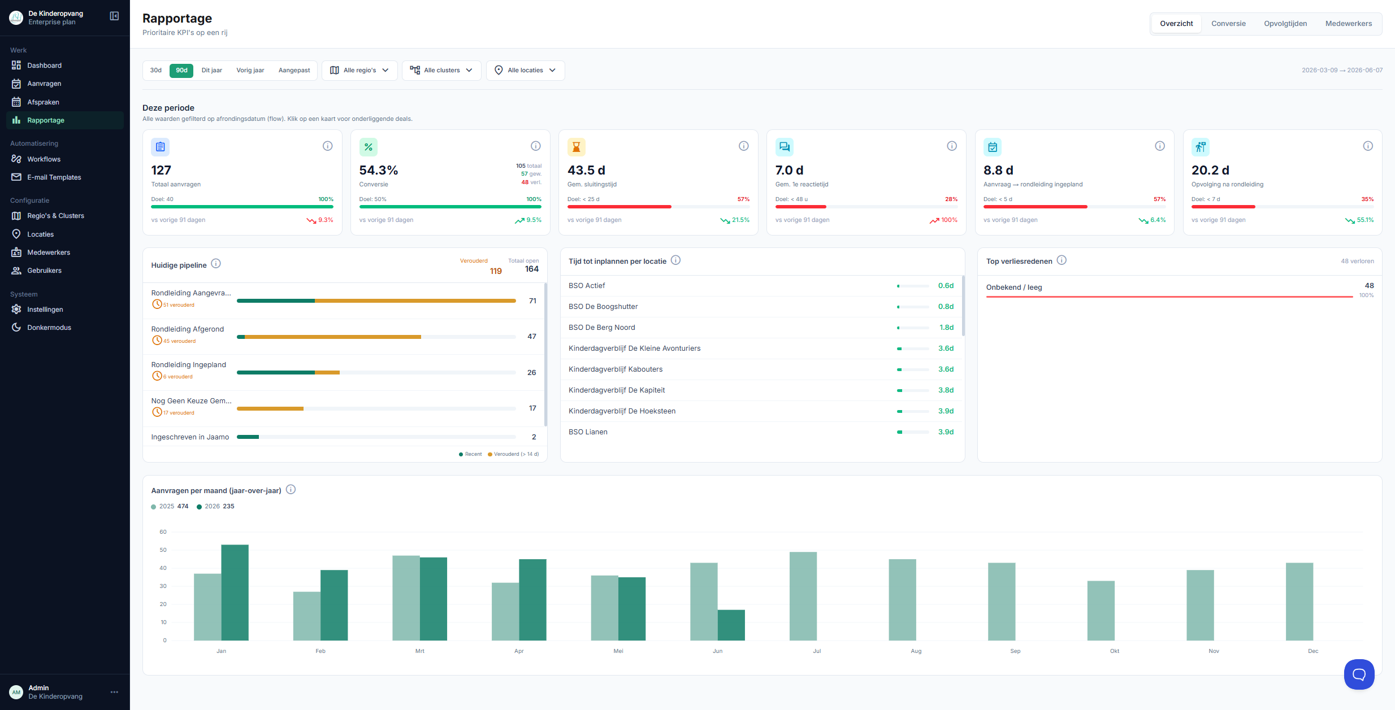Switch to the Overzicht tab
Screen dimensions: 1395x710
click(1176, 24)
